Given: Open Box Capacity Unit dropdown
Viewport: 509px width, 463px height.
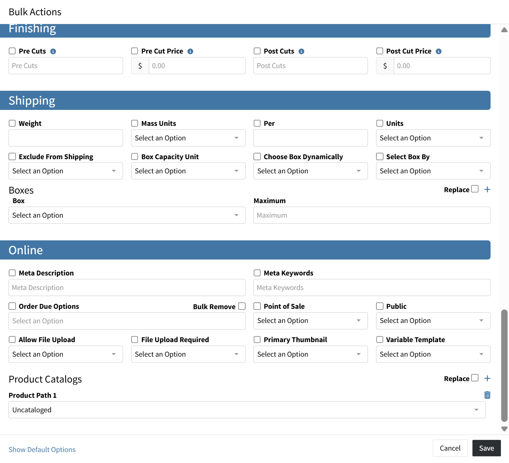Looking at the screenshot, I should click(188, 171).
